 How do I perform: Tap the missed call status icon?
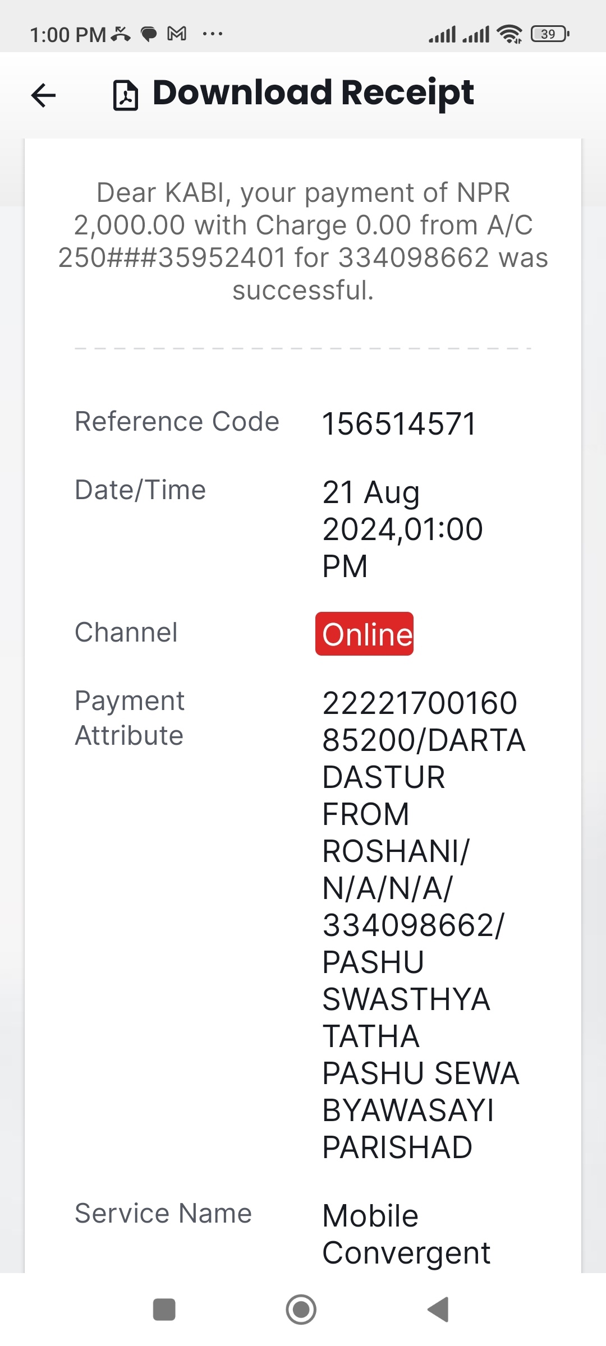pos(121,34)
